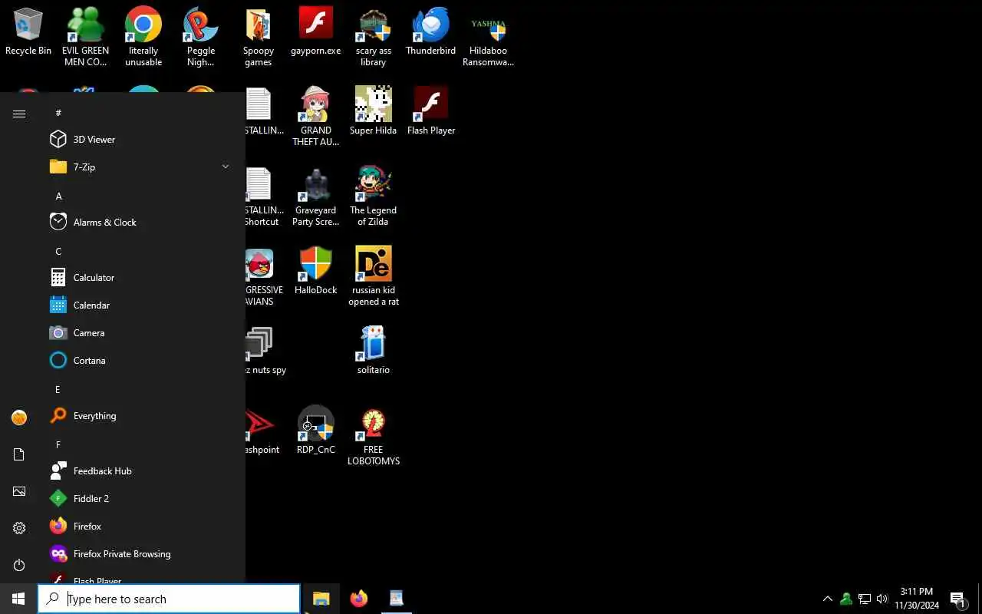The height and width of the screenshot is (614, 982).
Task: Click the Windows Start button
Action: pos(18,599)
